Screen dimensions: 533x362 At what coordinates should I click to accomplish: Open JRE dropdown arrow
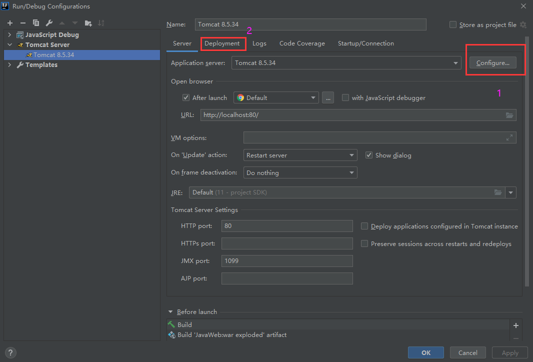(x=510, y=192)
